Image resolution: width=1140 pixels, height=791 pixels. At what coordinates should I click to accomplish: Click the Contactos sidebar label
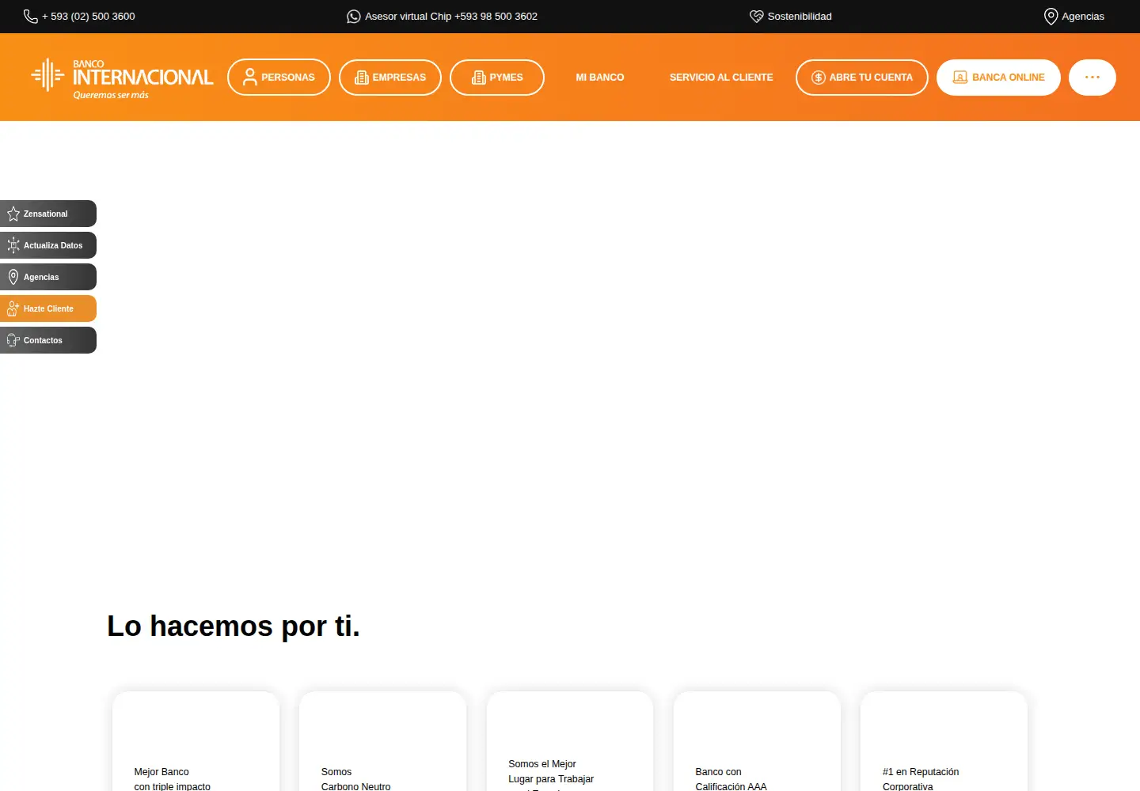43,340
